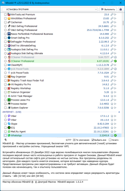This screenshot has width=125, height=191.
Task: Click star icon next to Skype
Action: coord(112,124)
